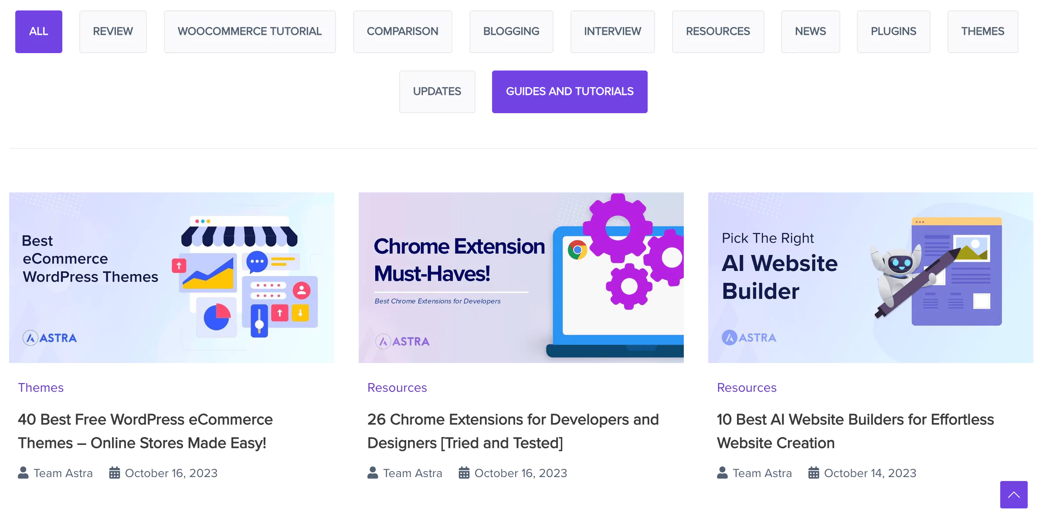
Task: Click the Themes category link above the first post
Action: (x=41, y=387)
